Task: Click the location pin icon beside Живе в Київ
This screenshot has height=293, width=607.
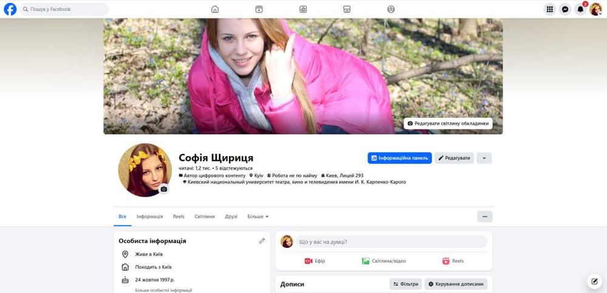Action: (x=125, y=254)
